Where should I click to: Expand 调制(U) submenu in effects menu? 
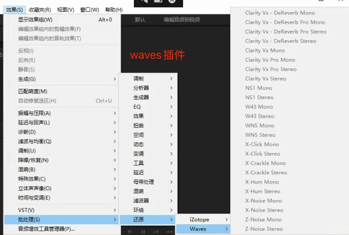(62, 151)
